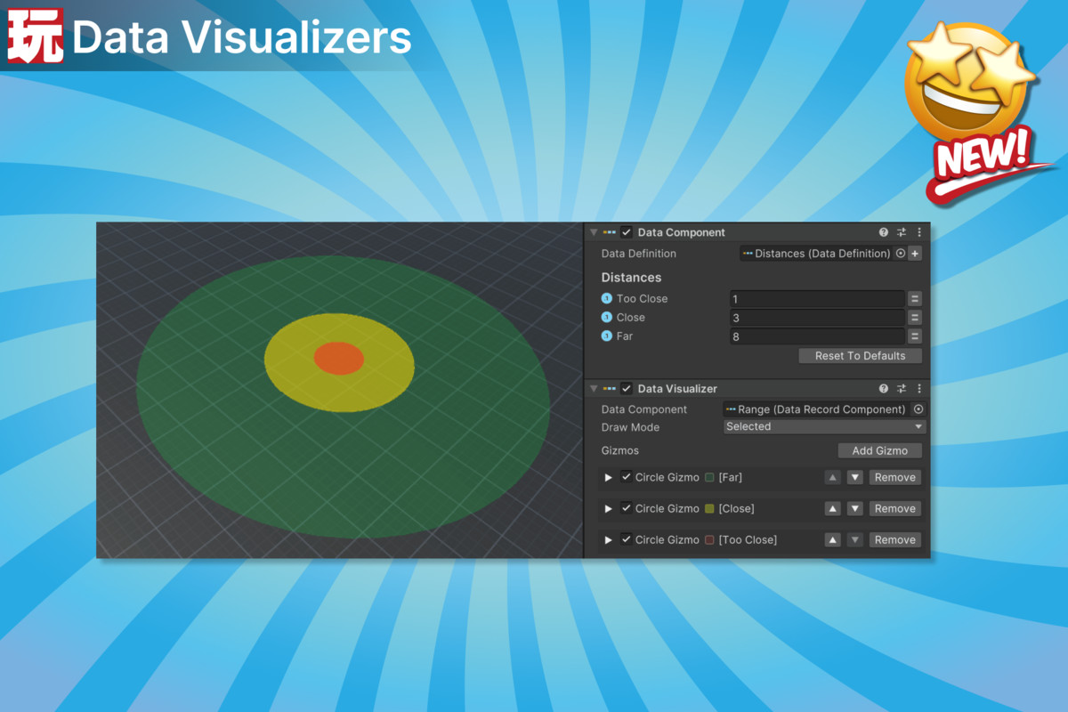Click Close row float type icon

607,318
